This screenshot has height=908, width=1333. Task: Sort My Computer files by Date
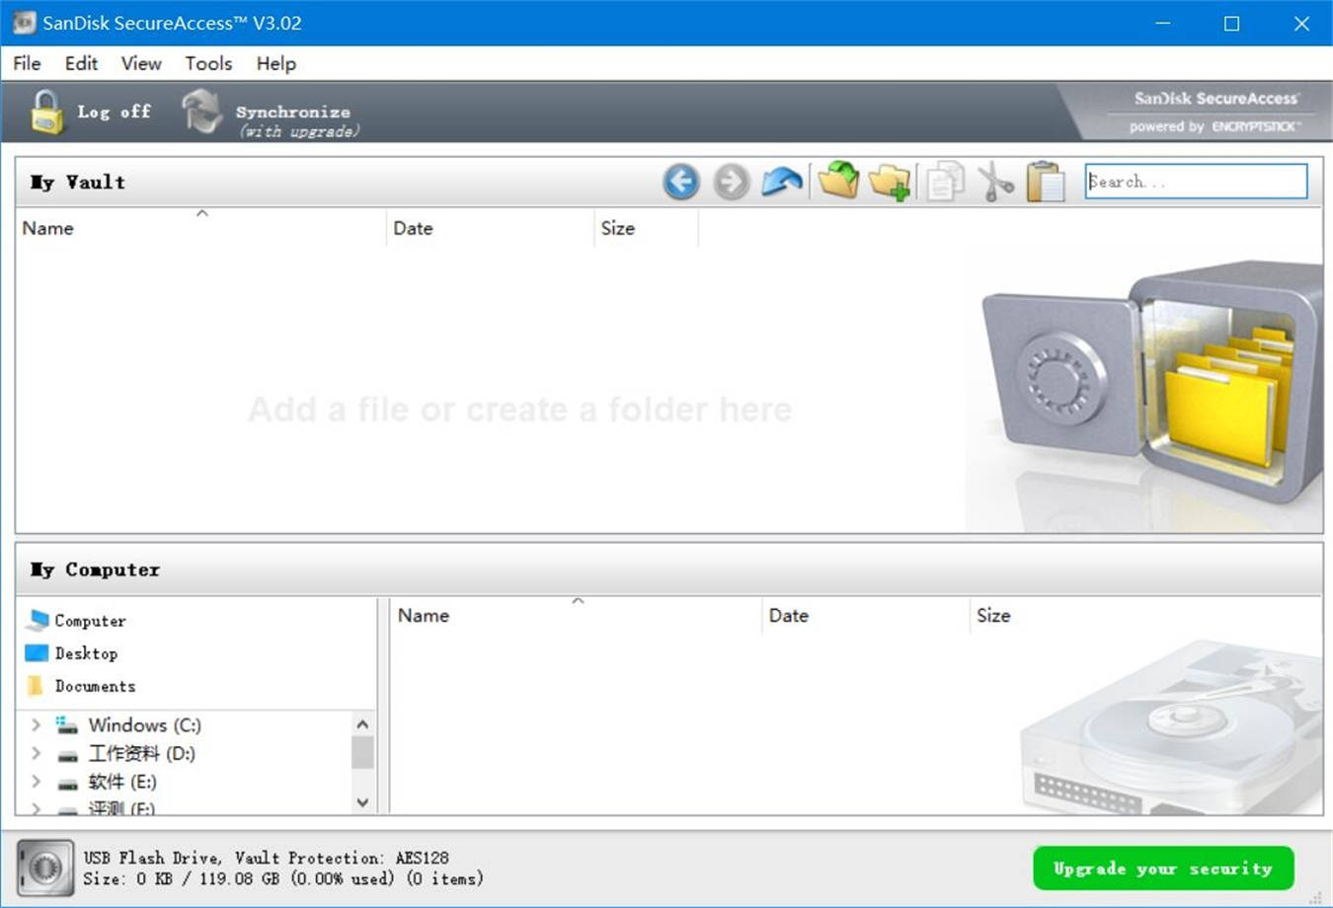(x=866, y=615)
